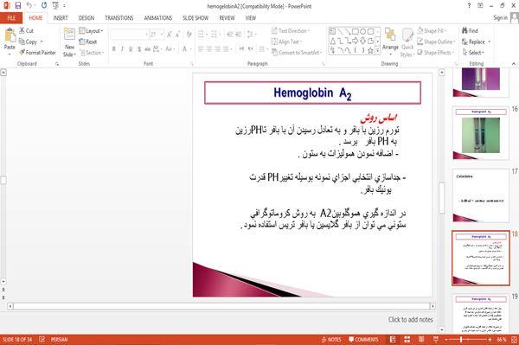Click the Redo/Repeat icon
519x345 pixels.
tap(44, 5)
